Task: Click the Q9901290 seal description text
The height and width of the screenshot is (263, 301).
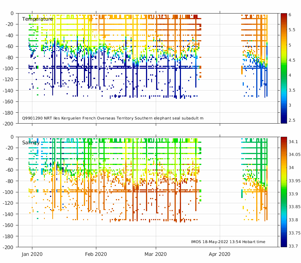Action: (112, 118)
